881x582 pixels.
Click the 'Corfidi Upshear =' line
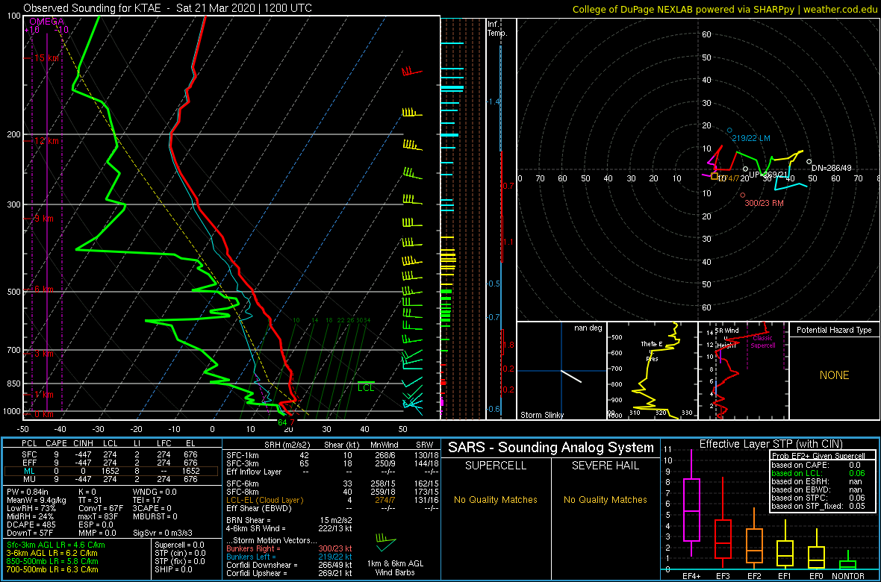point(290,573)
